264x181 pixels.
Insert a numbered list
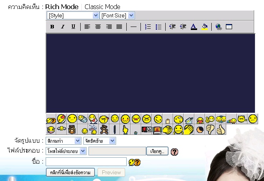[148, 27]
